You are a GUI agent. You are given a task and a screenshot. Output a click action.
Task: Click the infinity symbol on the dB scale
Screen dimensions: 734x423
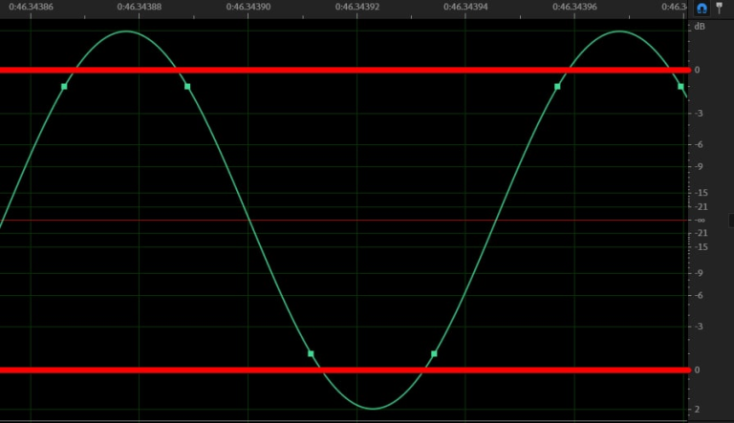pos(701,221)
